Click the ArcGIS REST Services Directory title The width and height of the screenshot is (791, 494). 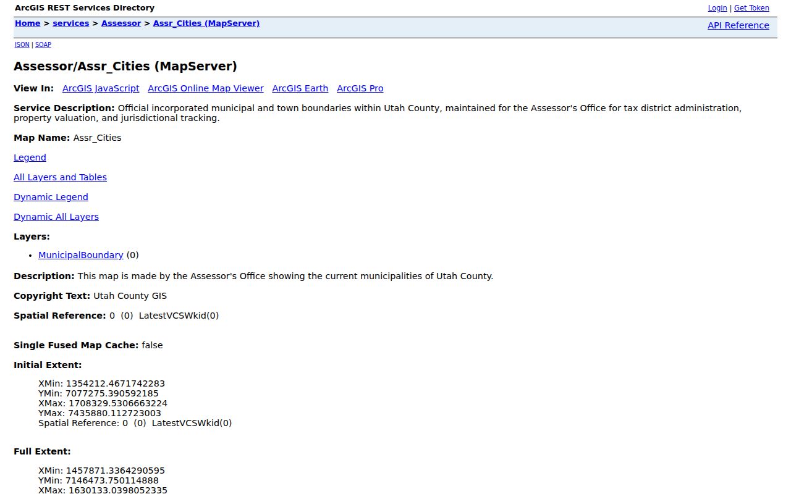(85, 8)
